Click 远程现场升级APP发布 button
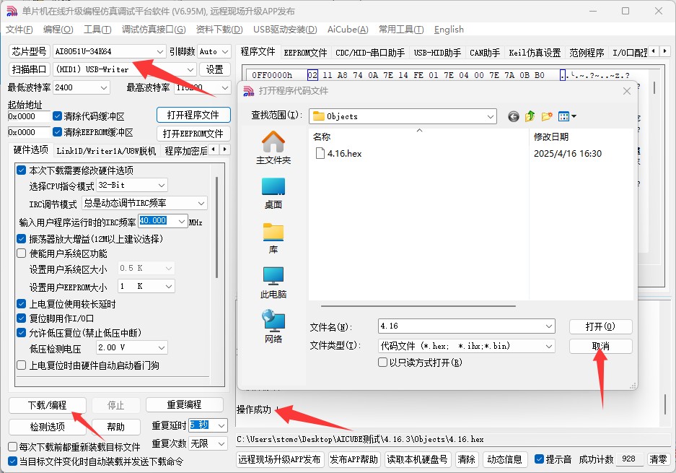The image size is (676, 473). click(x=279, y=459)
